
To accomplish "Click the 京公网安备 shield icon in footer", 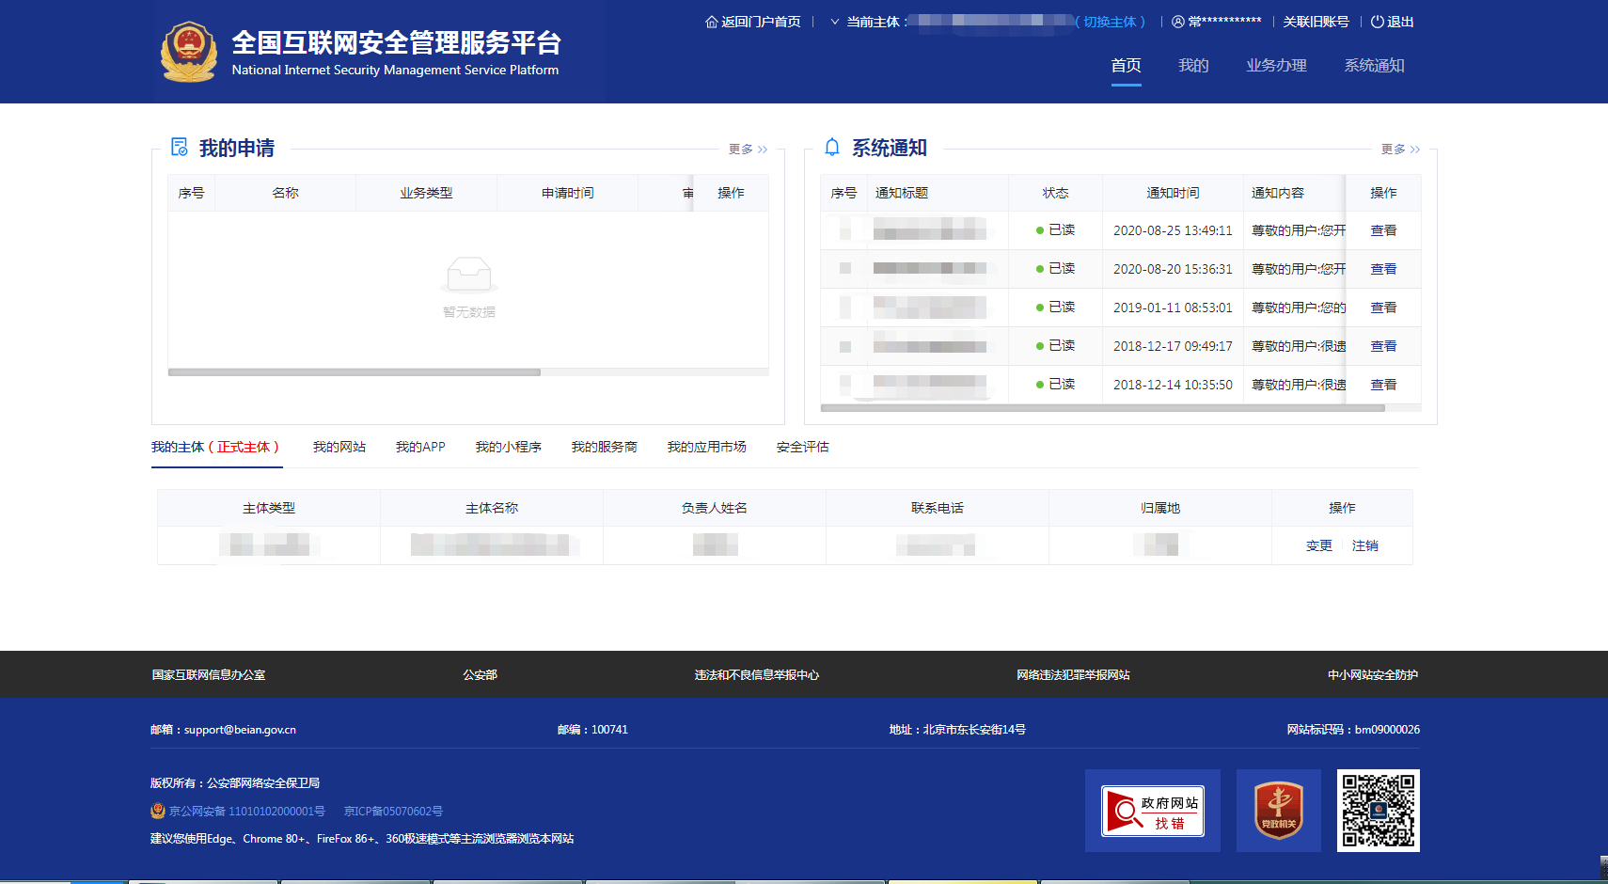I will click(x=156, y=811).
